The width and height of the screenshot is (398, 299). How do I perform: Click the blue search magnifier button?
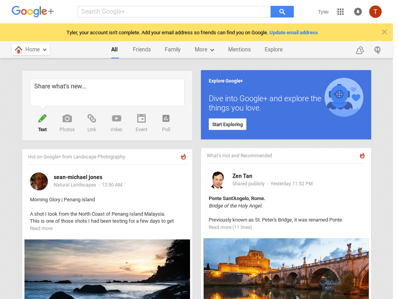point(282,12)
